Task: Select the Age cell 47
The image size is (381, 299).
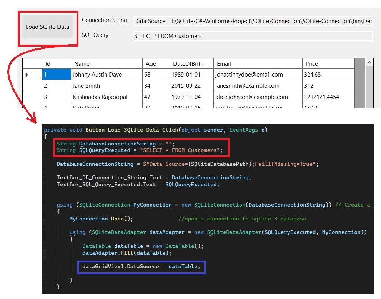Action: [x=156, y=97]
